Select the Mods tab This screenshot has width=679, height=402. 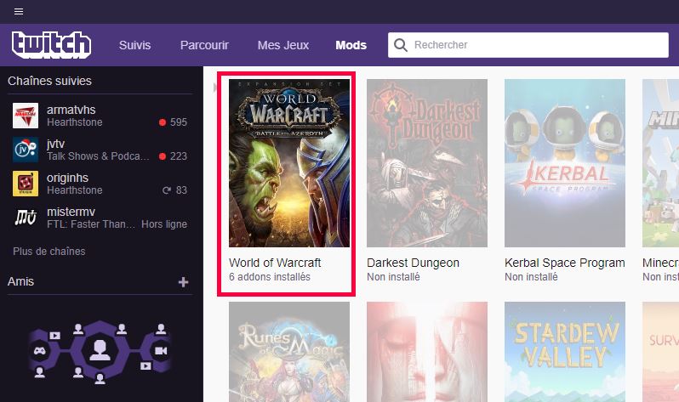[351, 45]
